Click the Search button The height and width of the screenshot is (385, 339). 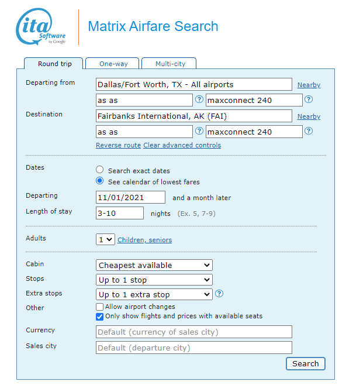point(306,363)
